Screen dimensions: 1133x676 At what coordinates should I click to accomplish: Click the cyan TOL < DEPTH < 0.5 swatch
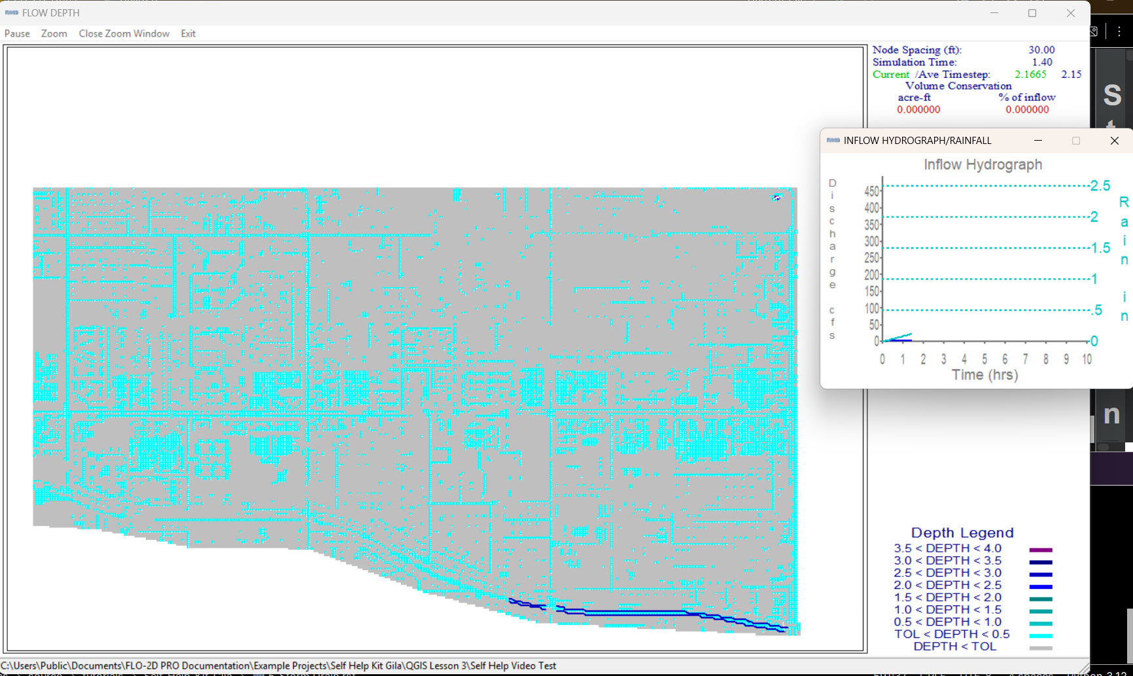tap(1040, 635)
